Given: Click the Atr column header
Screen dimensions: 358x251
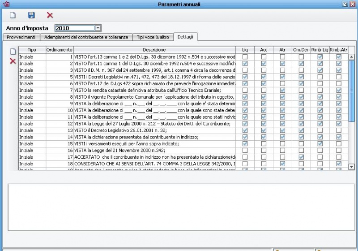Looking at the screenshot, I should coord(282,50).
